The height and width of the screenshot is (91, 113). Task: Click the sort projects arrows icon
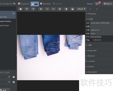click(x=14, y=4)
